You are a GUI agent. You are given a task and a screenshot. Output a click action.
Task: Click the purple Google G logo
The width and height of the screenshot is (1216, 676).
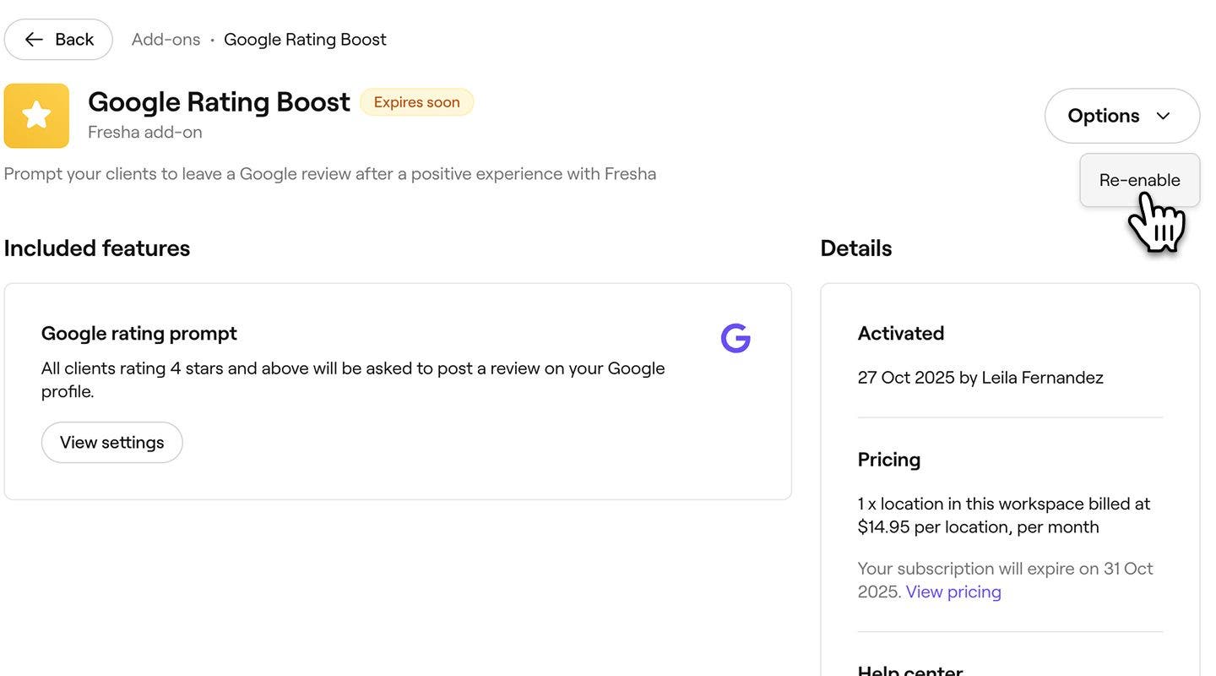click(736, 338)
